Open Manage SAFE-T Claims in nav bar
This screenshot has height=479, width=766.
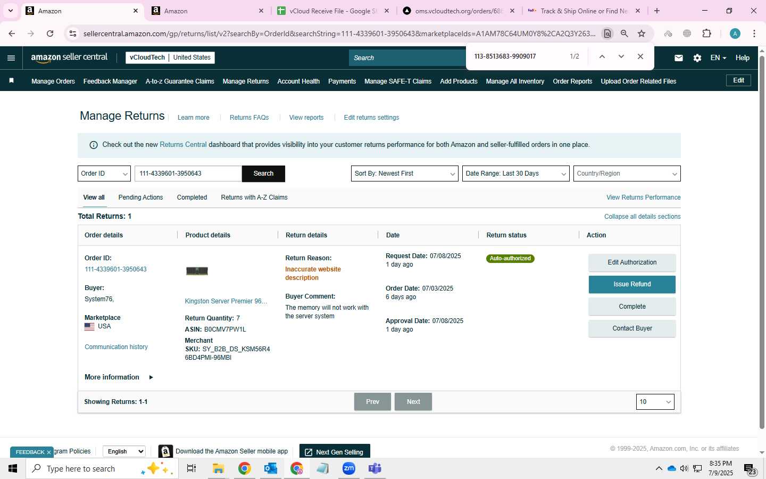(x=398, y=81)
